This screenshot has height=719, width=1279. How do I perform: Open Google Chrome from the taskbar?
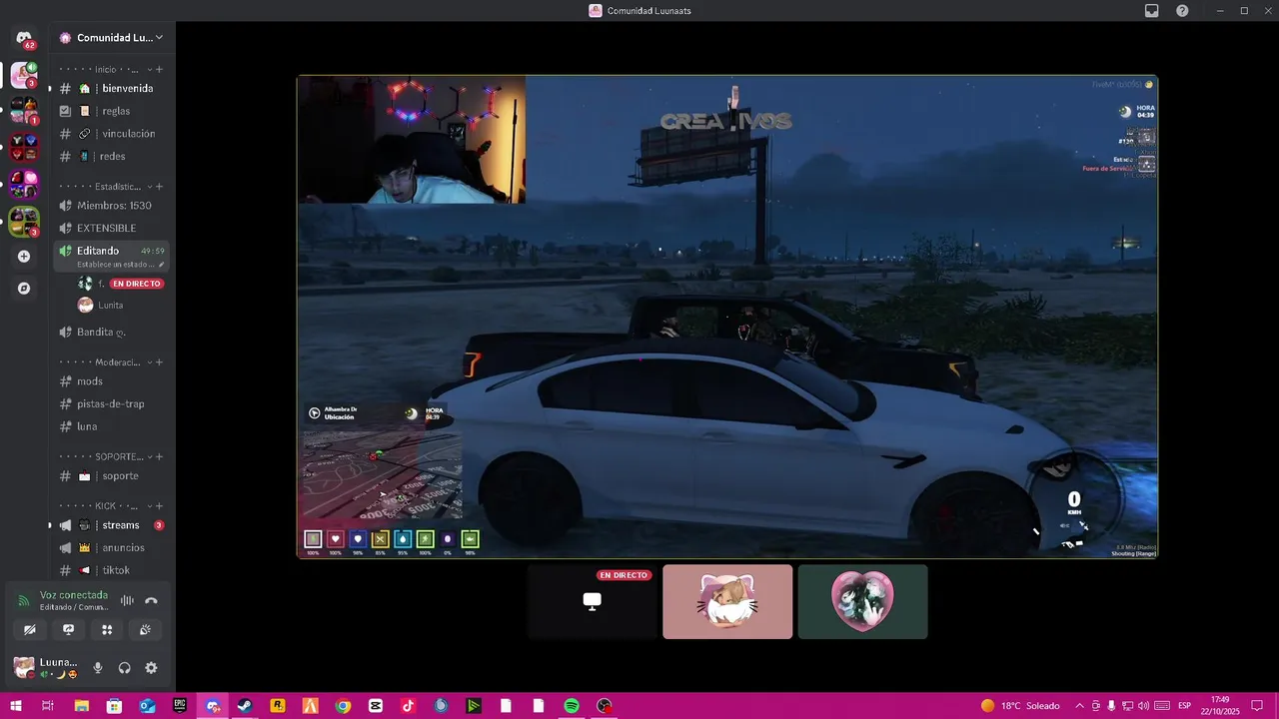(343, 706)
